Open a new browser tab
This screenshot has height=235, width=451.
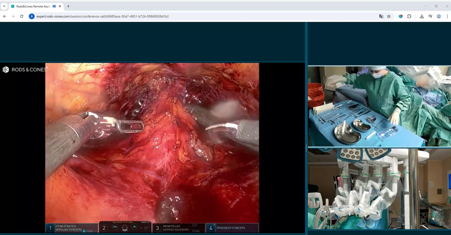pos(68,6)
